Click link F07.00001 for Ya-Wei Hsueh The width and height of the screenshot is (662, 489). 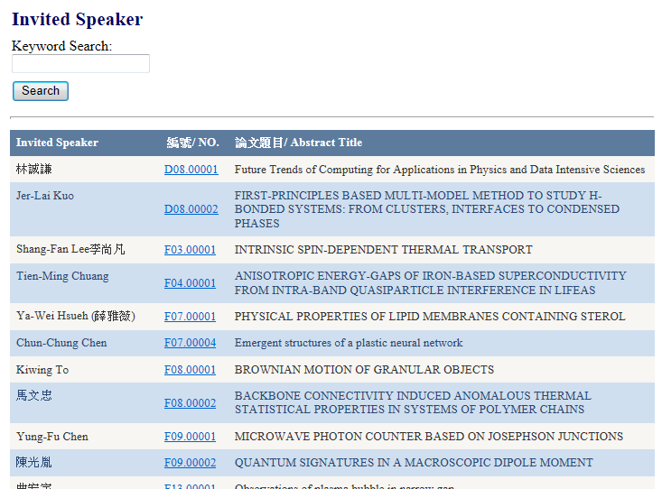click(x=190, y=317)
